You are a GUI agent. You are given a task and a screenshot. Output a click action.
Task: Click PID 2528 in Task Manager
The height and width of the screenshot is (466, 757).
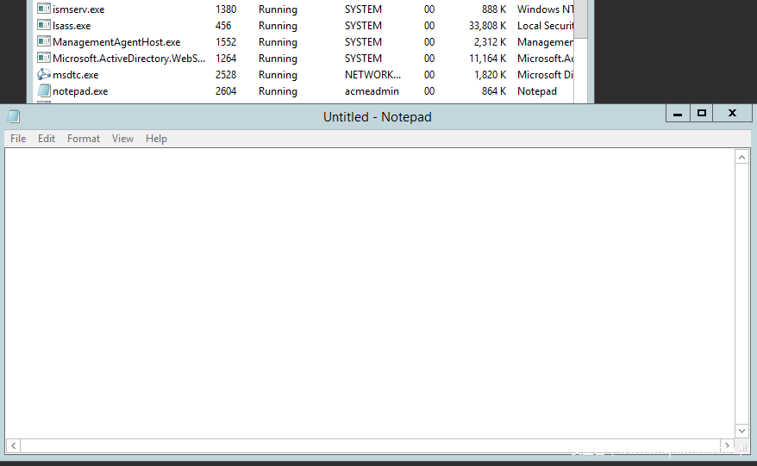(226, 75)
